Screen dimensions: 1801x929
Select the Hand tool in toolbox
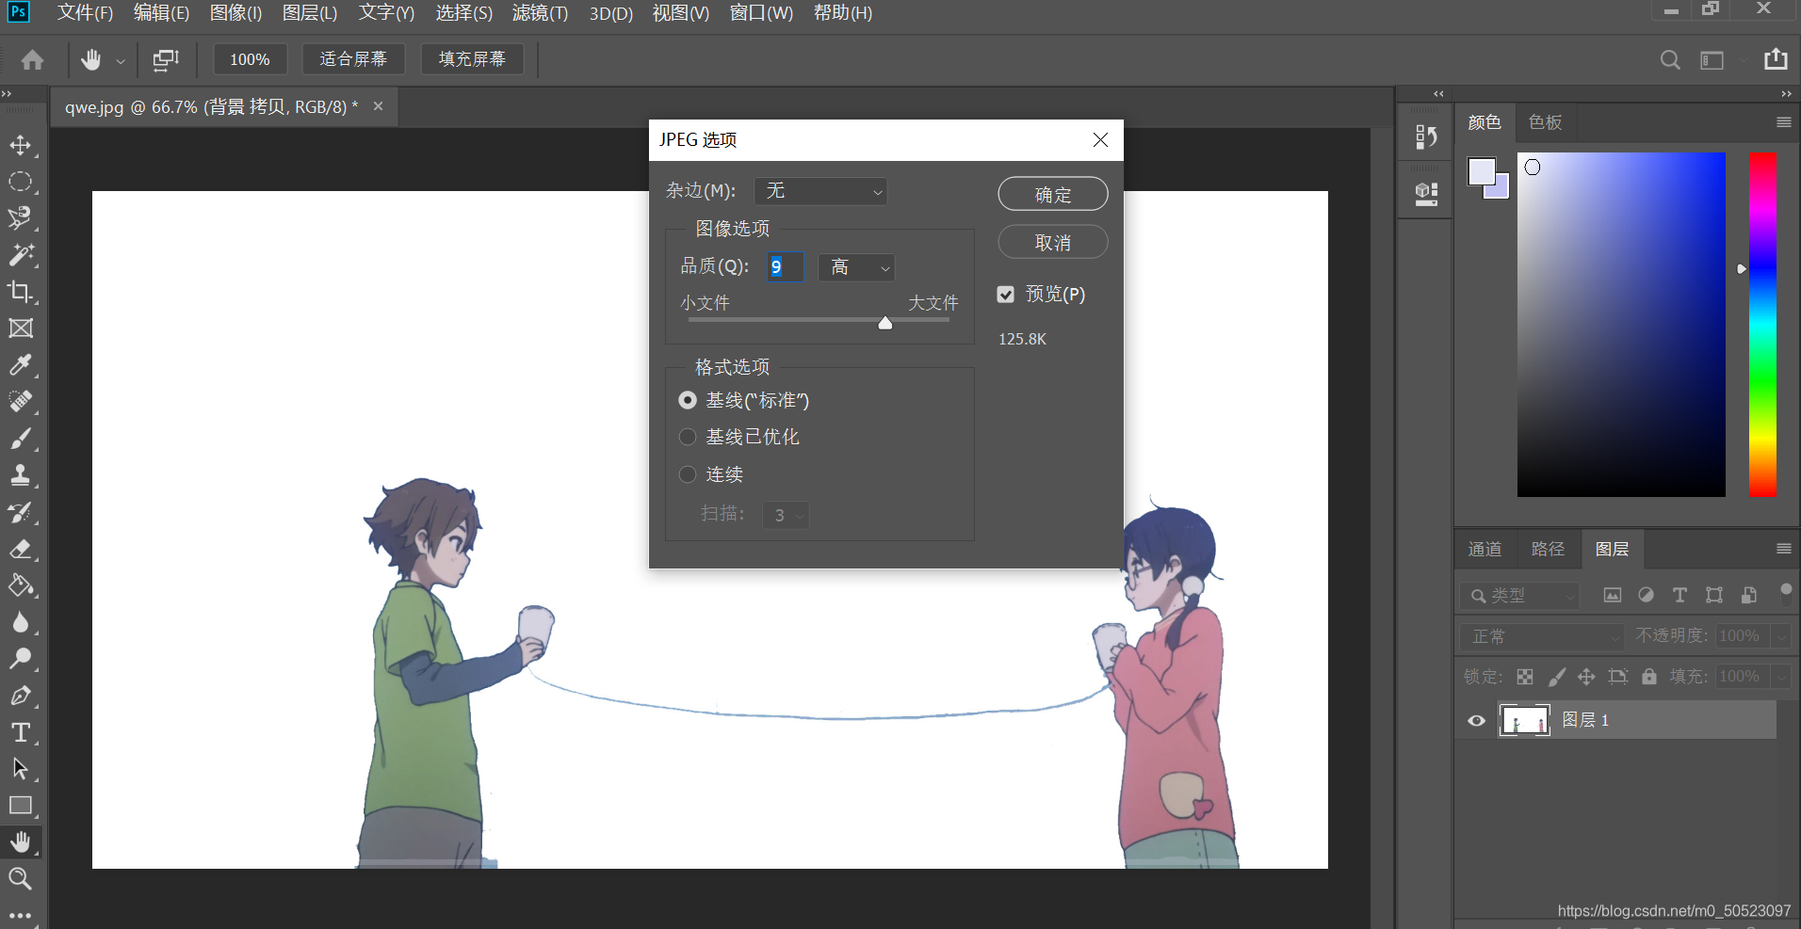point(21,842)
